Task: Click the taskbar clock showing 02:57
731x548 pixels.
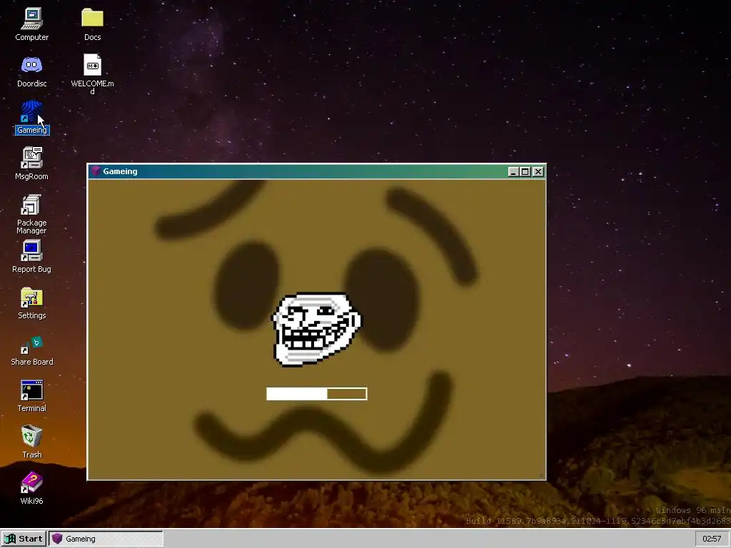Action: (x=712, y=539)
